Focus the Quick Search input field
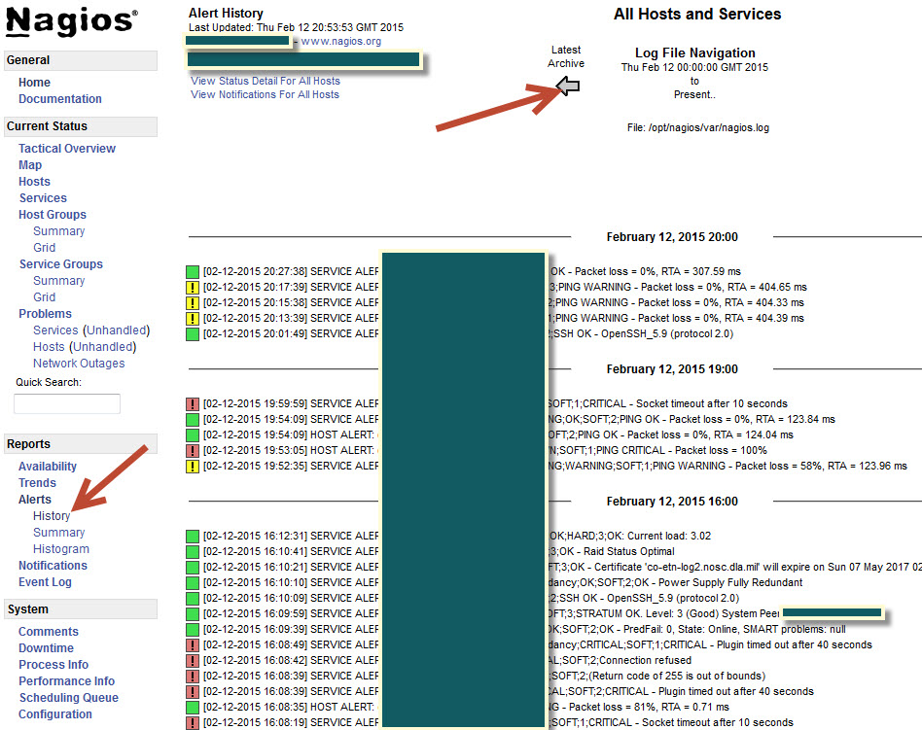This screenshot has height=730, width=922. [x=67, y=403]
